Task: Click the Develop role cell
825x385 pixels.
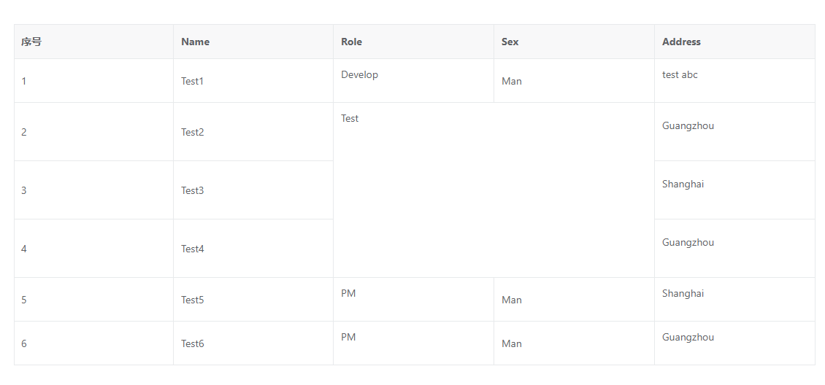Action: 359,75
